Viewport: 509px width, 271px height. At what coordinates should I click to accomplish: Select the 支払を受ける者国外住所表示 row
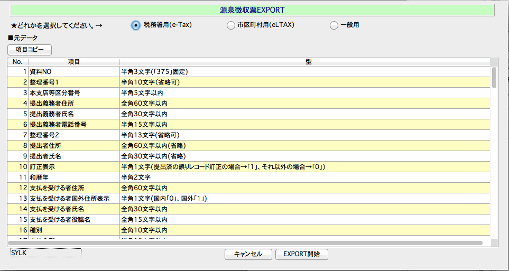69,198
